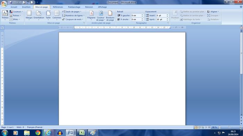Viewport: 243px width, 136px height.
Task: Switch to Accueil tab
Action: coord(14,7)
